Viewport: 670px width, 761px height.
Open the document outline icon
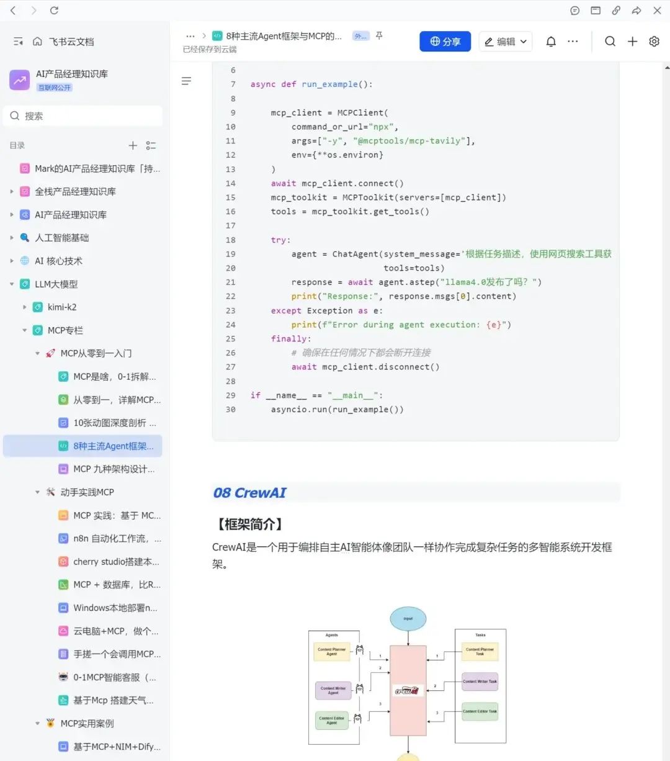point(186,81)
